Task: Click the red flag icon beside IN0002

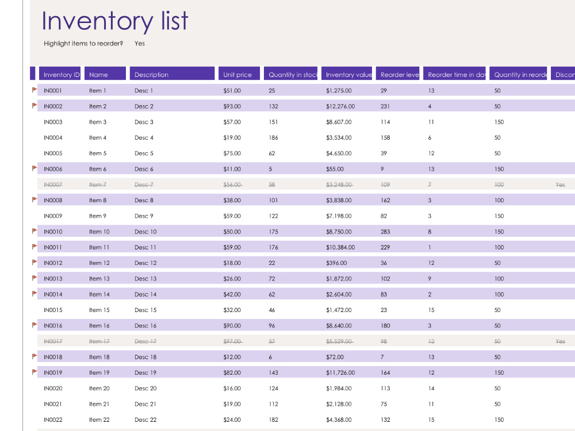Action: [34, 106]
